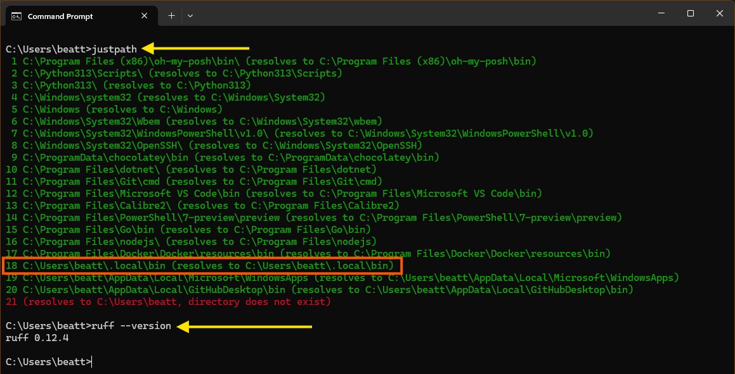Click the empty prompt on the last line
The width and height of the screenshot is (735, 374).
pos(48,362)
